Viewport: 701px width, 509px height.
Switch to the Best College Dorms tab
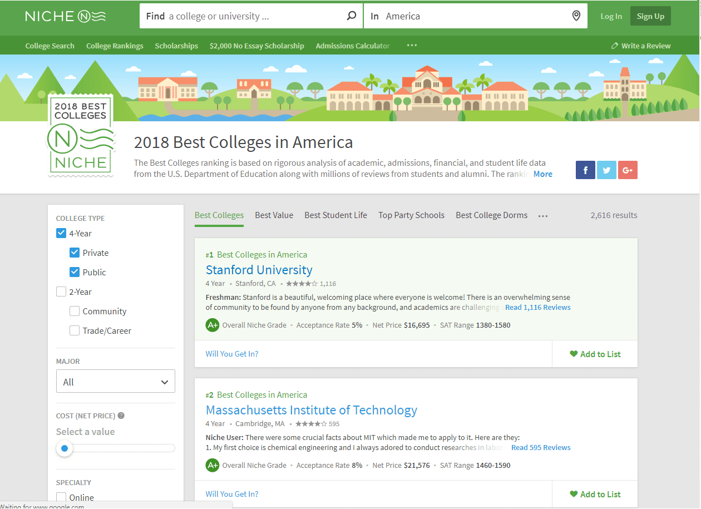[492, 215]
